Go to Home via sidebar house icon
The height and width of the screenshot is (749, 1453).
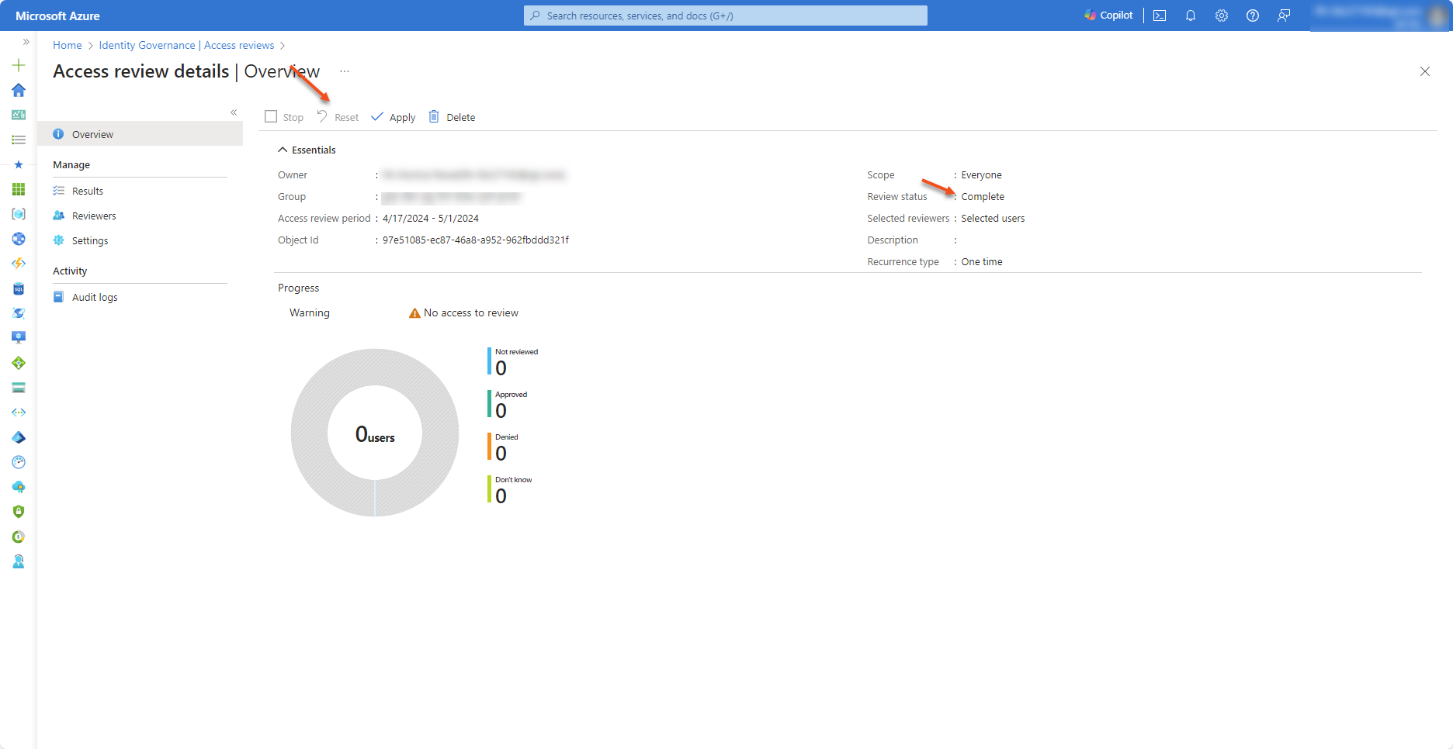click(19, 90)
